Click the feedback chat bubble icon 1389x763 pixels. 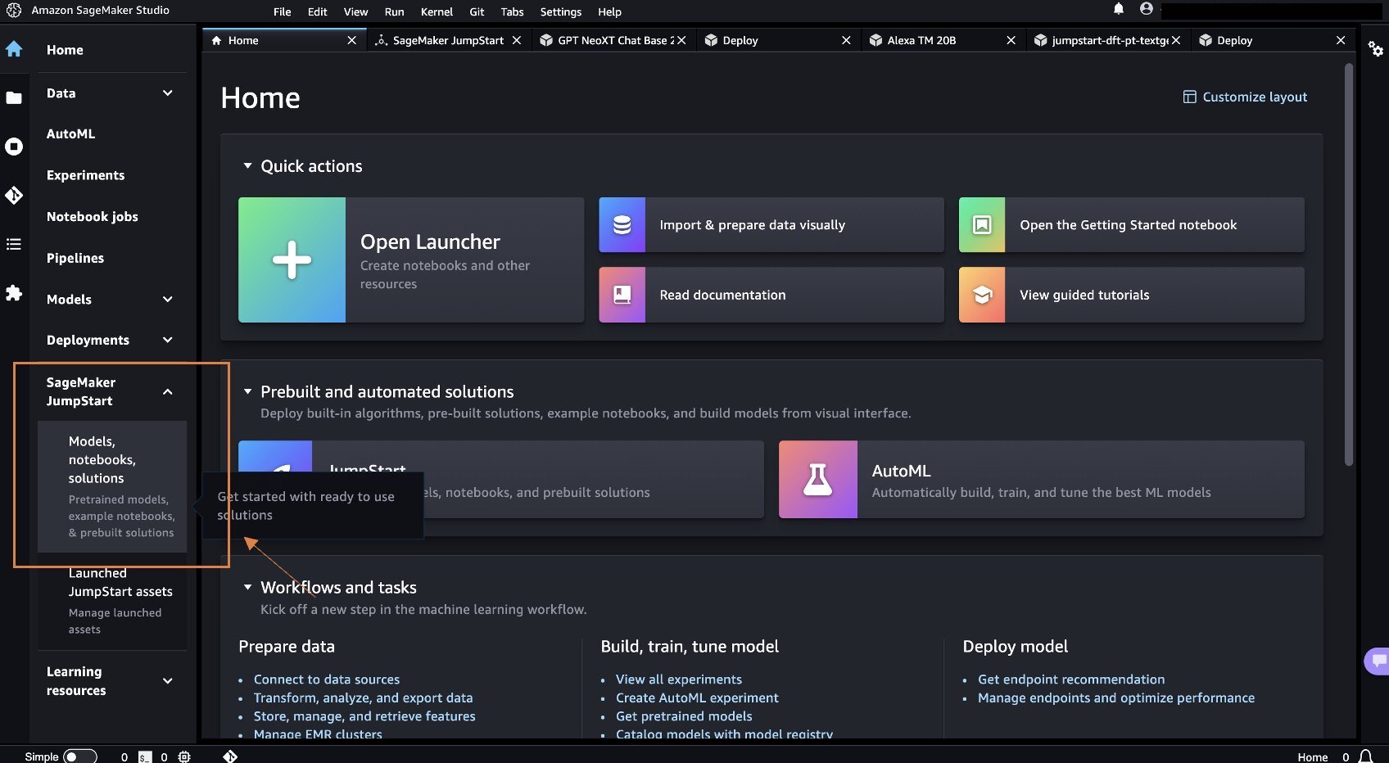[1378, 660]
